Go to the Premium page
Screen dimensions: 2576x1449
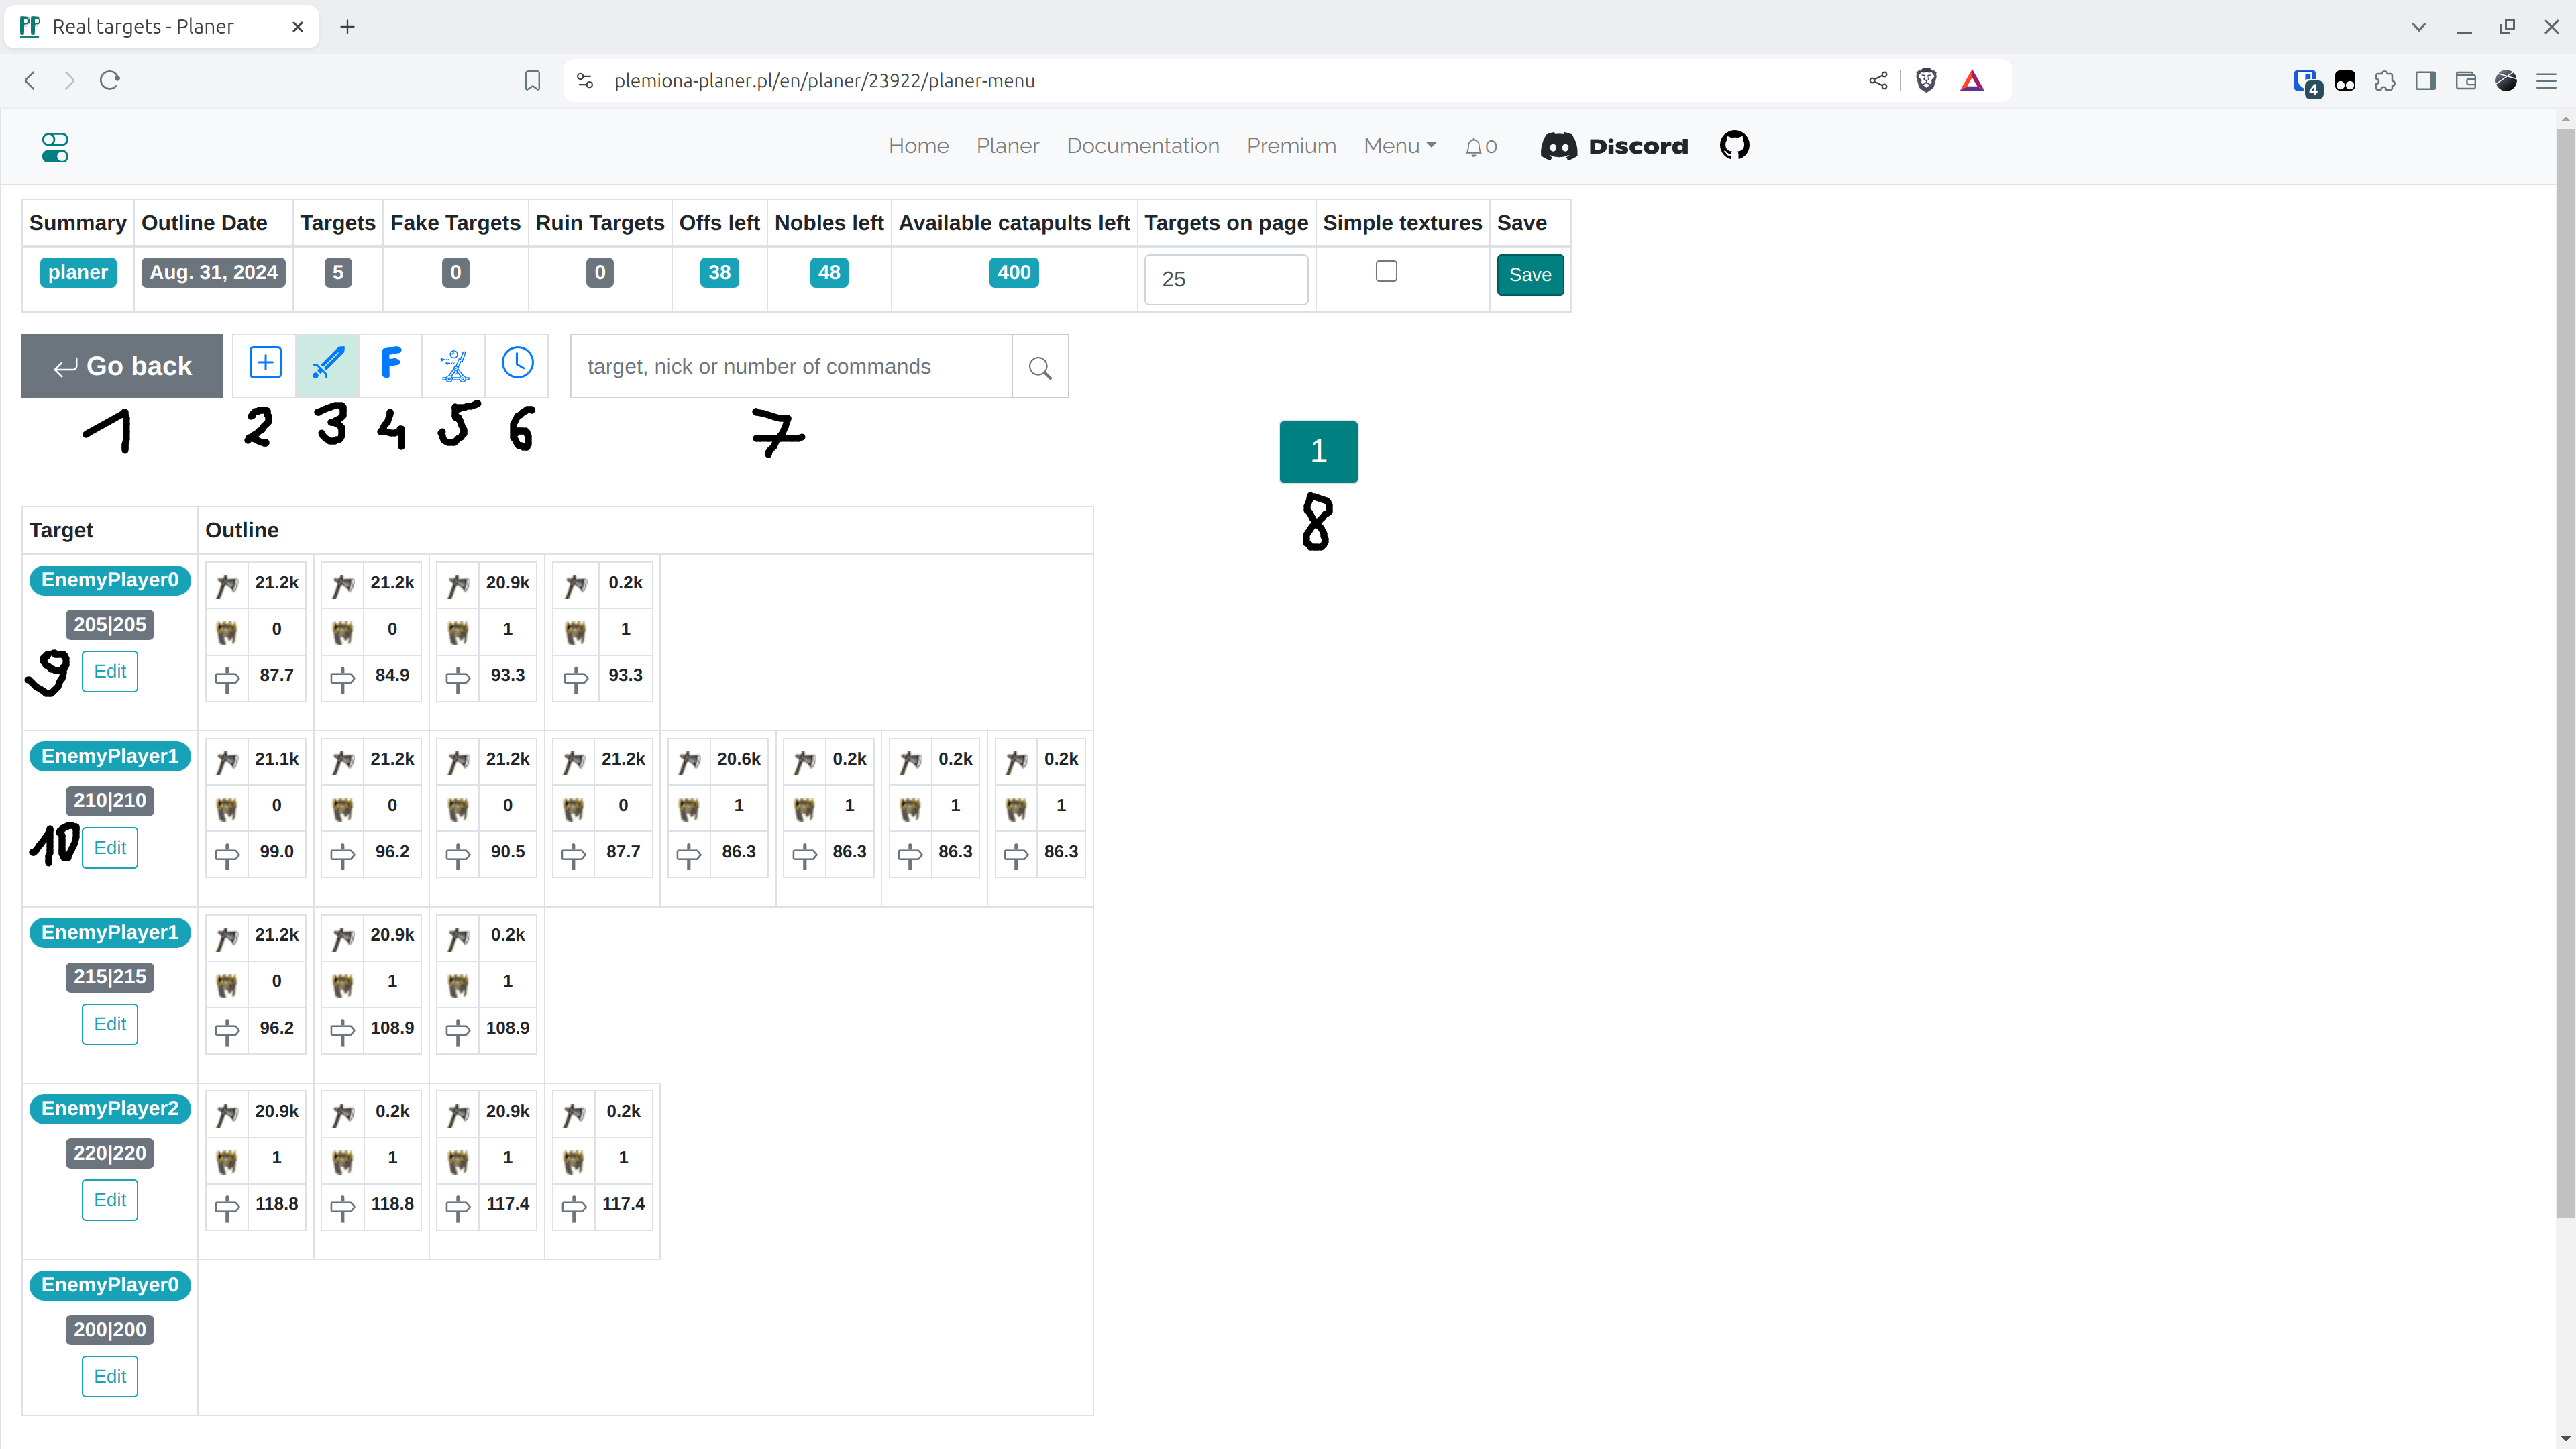[1291, 146]
